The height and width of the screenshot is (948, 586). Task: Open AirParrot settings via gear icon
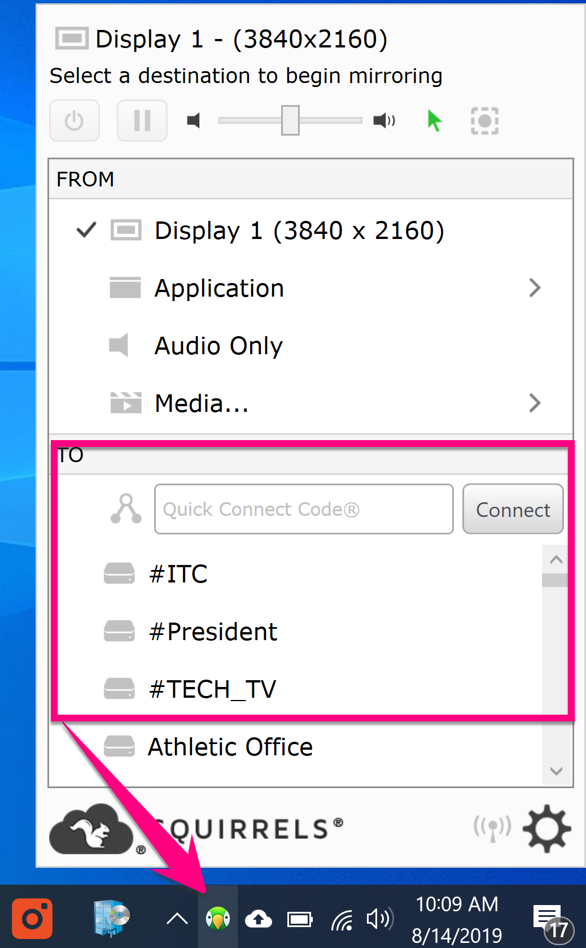coord(546,828)
